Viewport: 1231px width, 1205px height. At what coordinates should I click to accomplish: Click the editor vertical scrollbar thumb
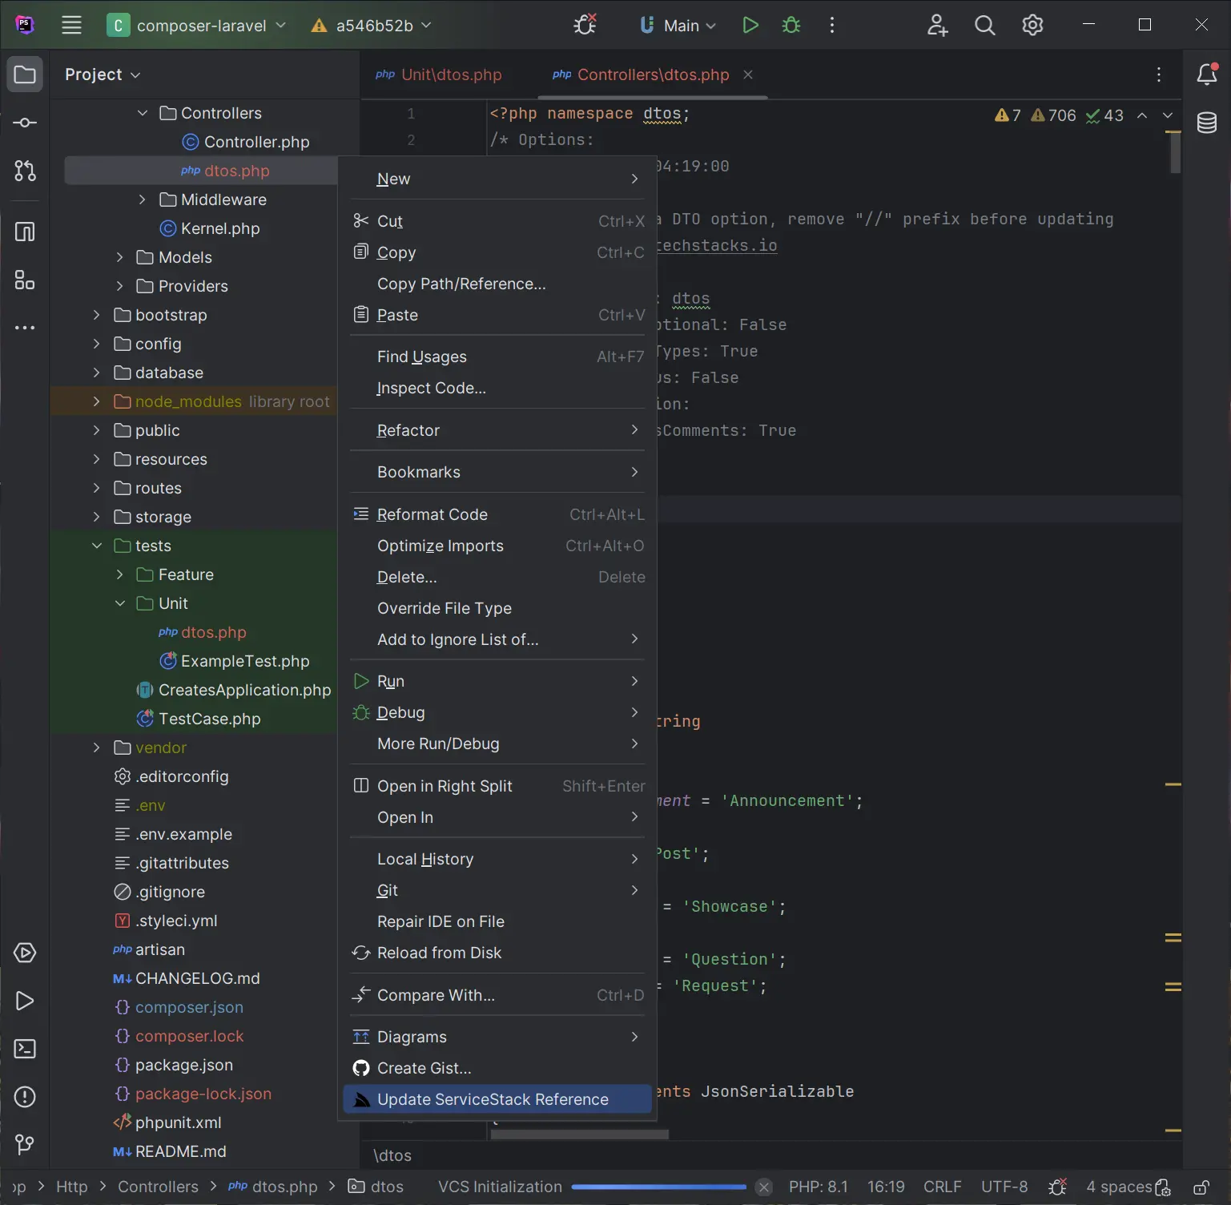click(1175, 152)
